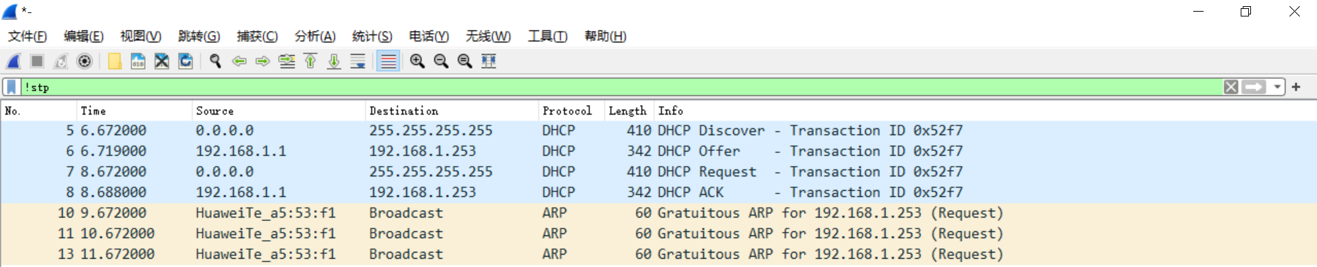
Task: Sort by the Info column header
Action: click(985, 111)
